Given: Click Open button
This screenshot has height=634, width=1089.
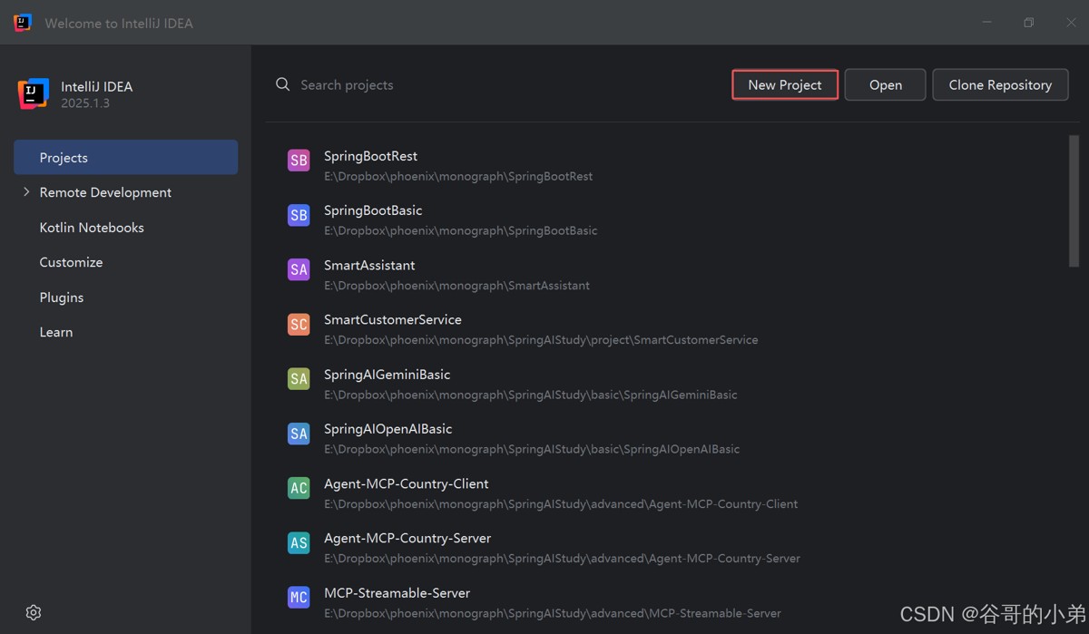Looking at the screenshot, I should tap(886, 84).
